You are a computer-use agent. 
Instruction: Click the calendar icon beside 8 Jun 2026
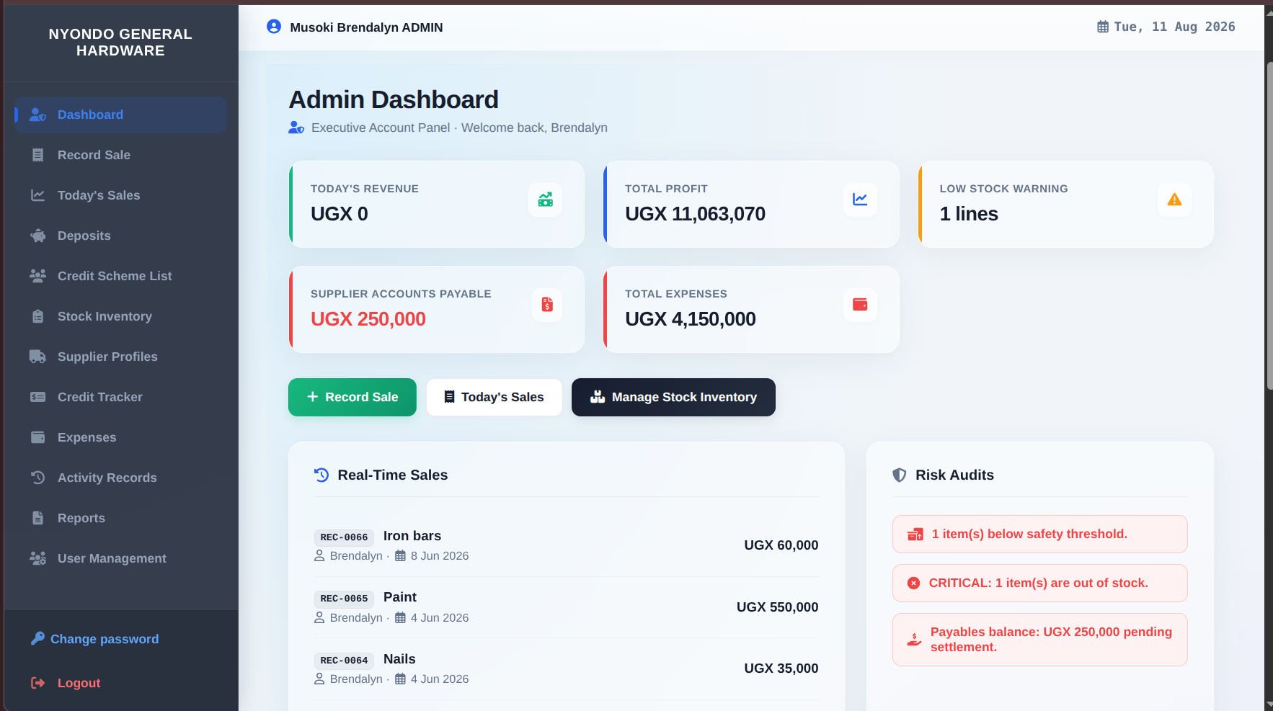click(400, 556)
